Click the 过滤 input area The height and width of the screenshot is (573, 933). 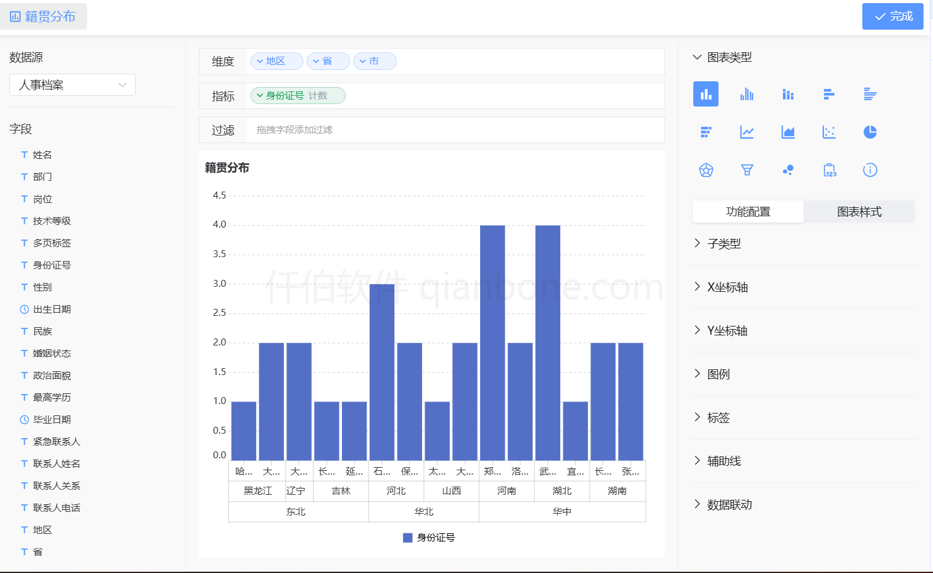378,130
